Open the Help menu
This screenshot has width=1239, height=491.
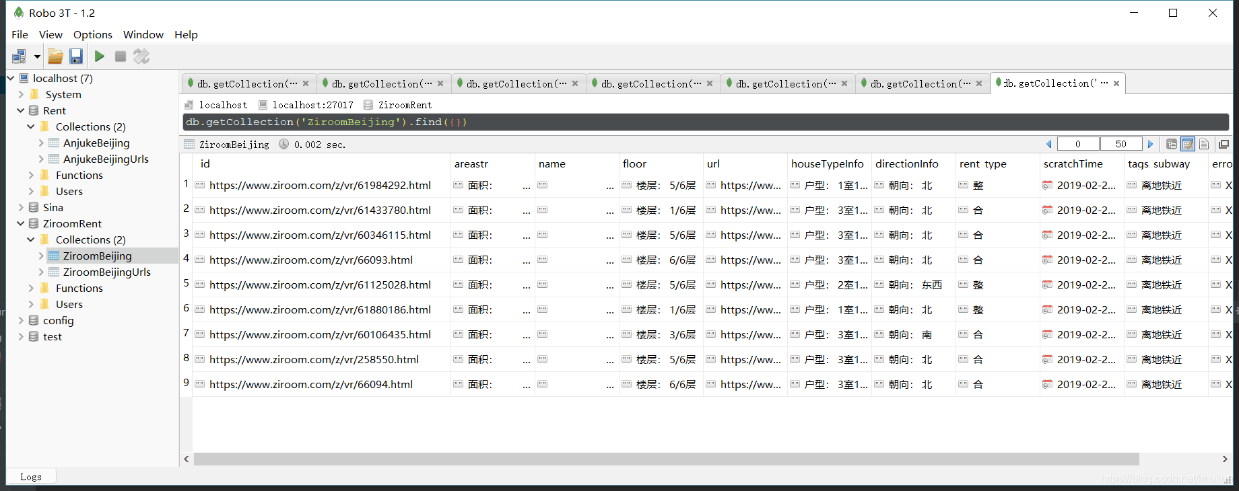click(186, 34)
